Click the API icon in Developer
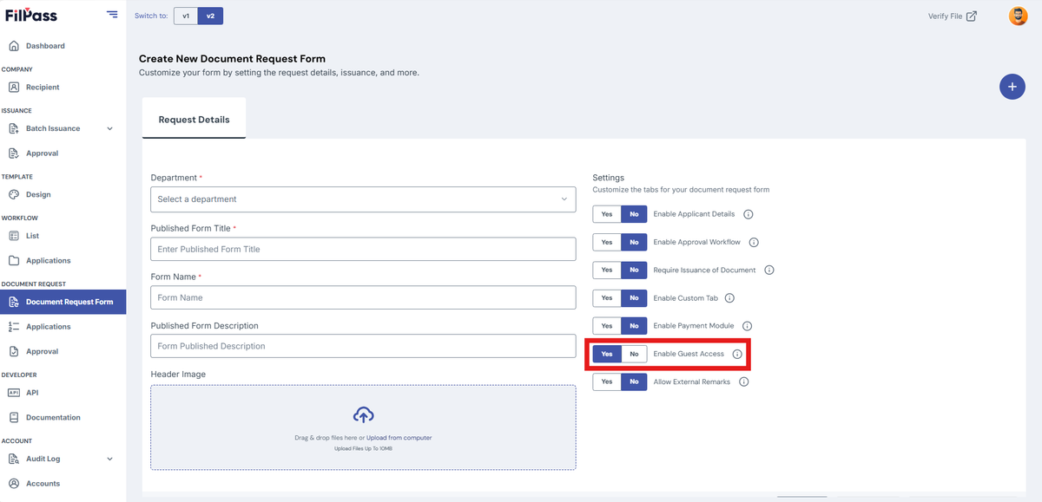 point(14,393)
